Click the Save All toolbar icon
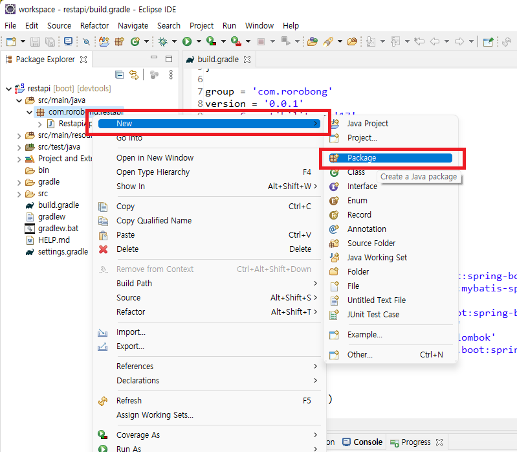This screenshot has width=517, height=452. point(50,41)
